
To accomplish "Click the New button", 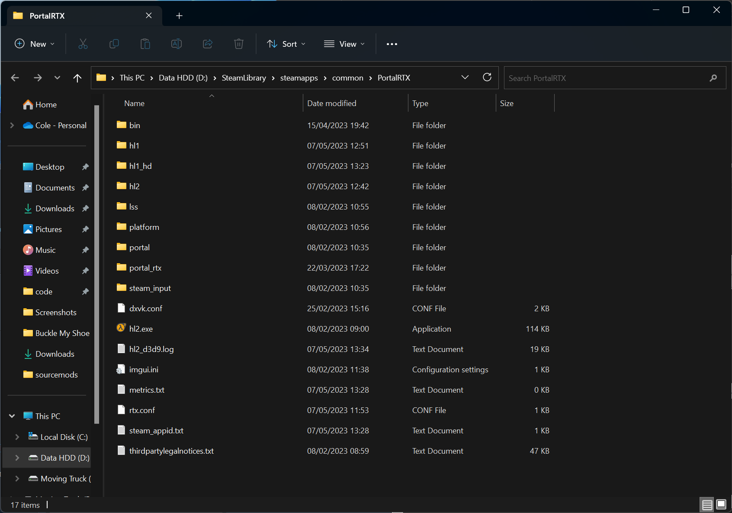I will pyautogui.click(x=35, y=44).
